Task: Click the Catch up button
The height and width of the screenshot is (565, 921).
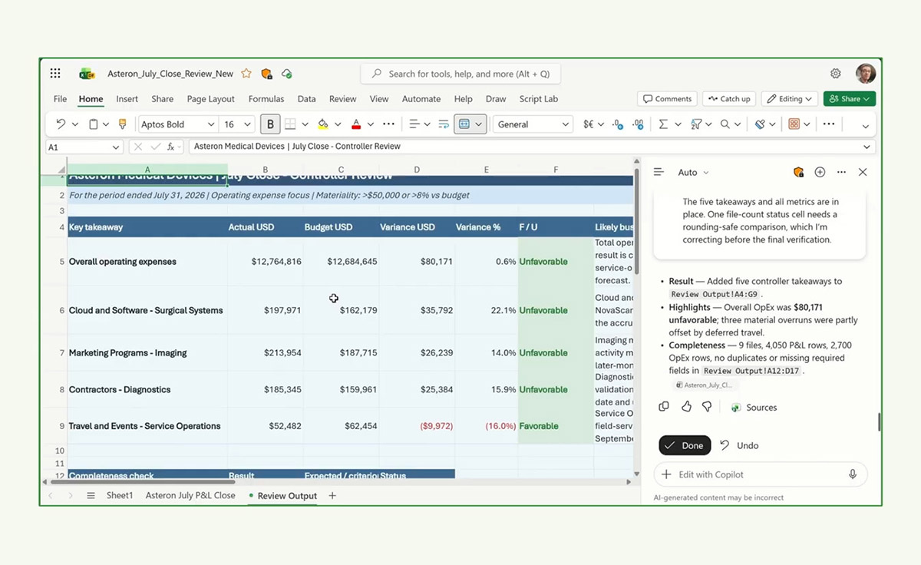Action: pos(728,99)
